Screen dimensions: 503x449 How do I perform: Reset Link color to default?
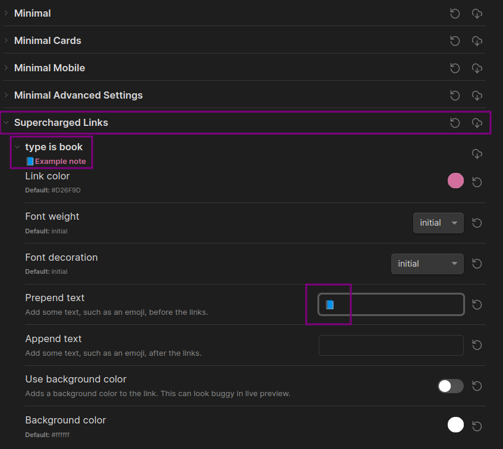(477, 182)
